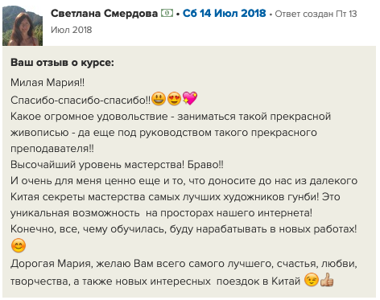Click the green money badge icon
The width and height of the screenshot is (380, 300).
coord(167,13)
